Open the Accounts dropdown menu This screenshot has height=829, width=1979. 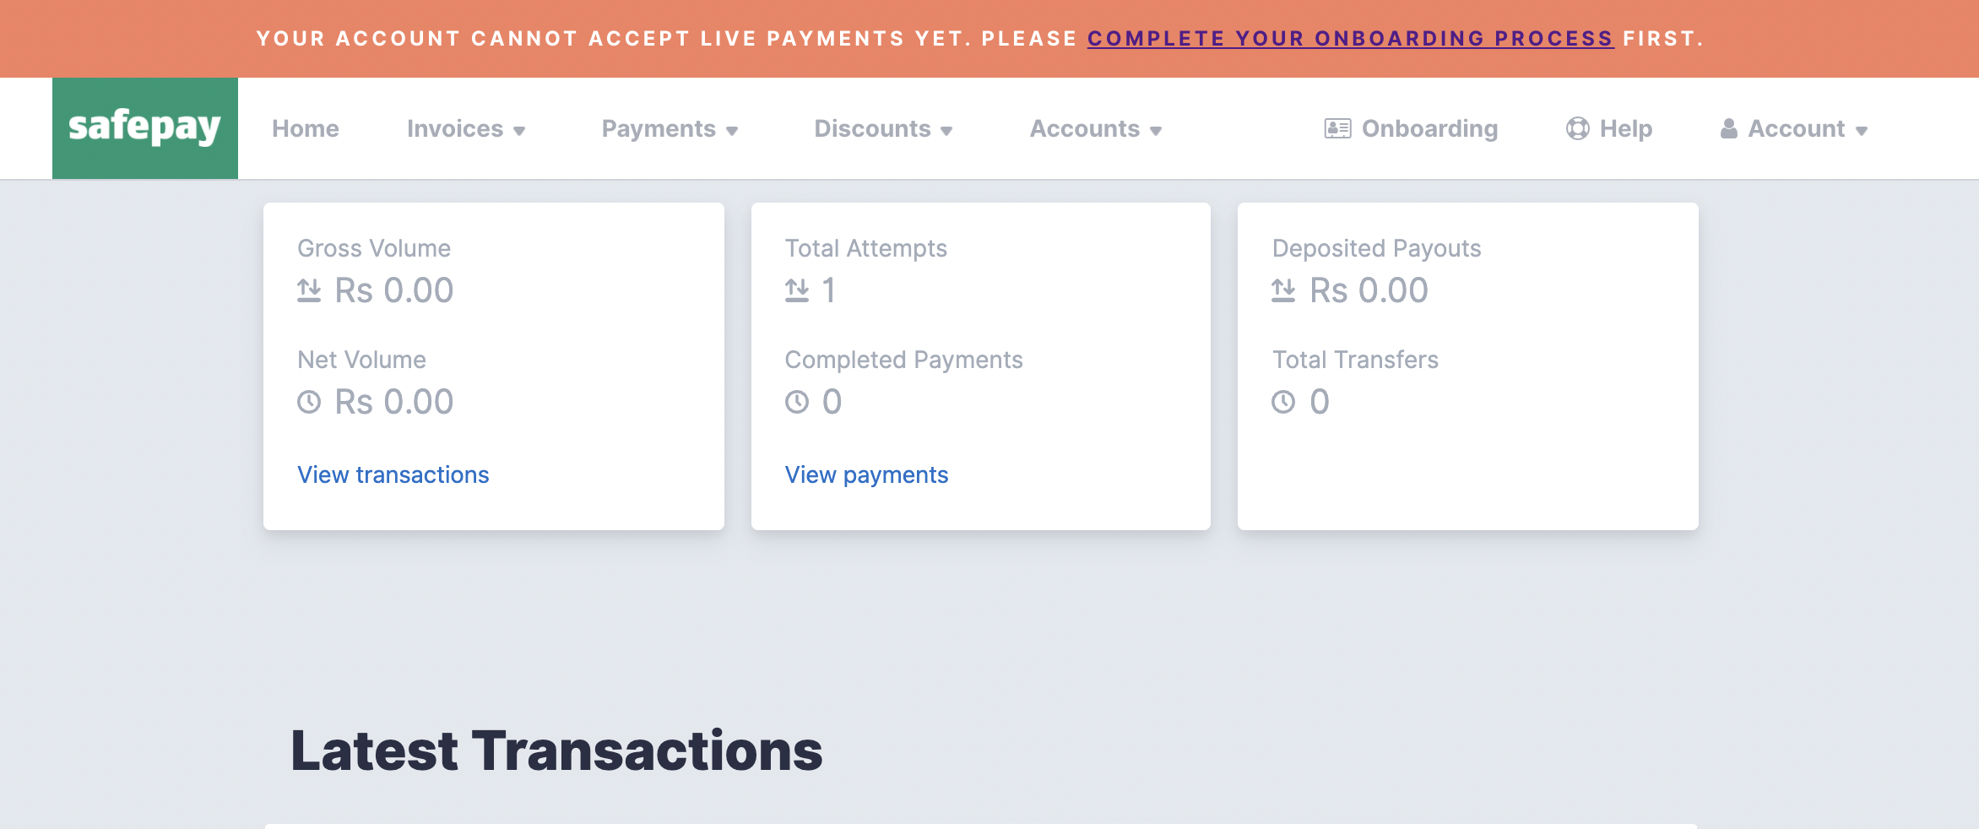tap(1095, 128)
